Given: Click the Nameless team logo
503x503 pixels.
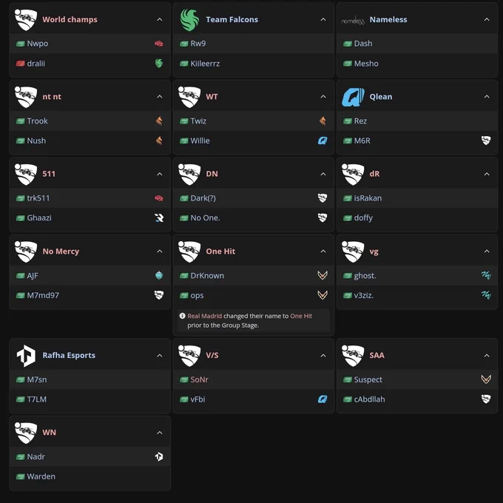Looking at the screenshot, I should [x=353, y=21].
